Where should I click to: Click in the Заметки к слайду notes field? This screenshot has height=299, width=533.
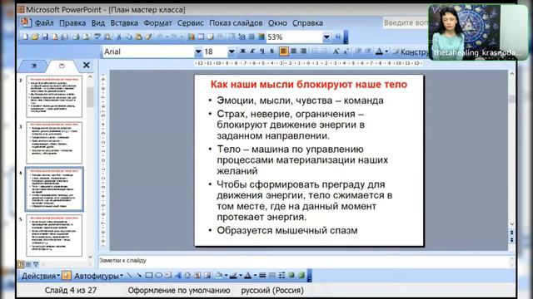click(304, 260)
